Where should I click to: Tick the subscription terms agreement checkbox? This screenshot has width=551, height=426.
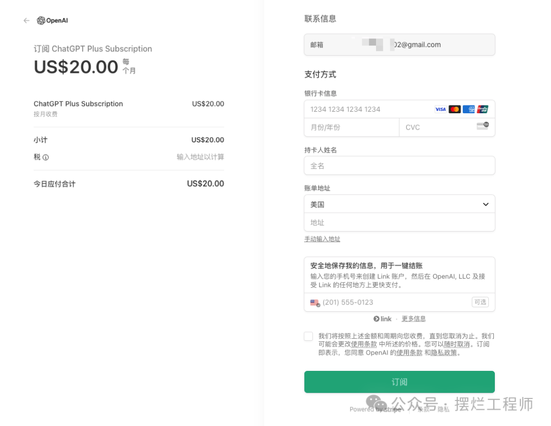pyautogui.click(x=308, y=336)
